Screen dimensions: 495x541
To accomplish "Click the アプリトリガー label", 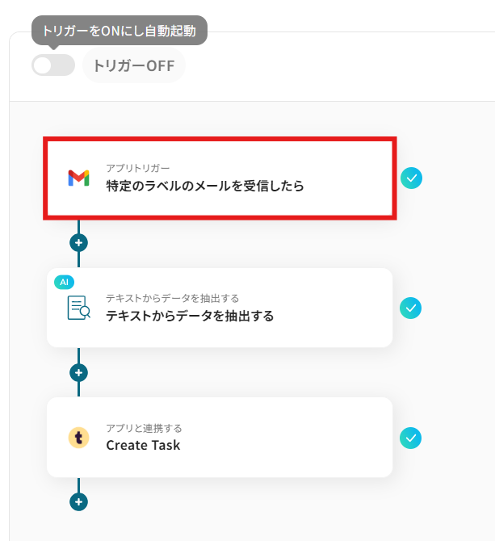I will pyautogui.click(x=137, y=168).
